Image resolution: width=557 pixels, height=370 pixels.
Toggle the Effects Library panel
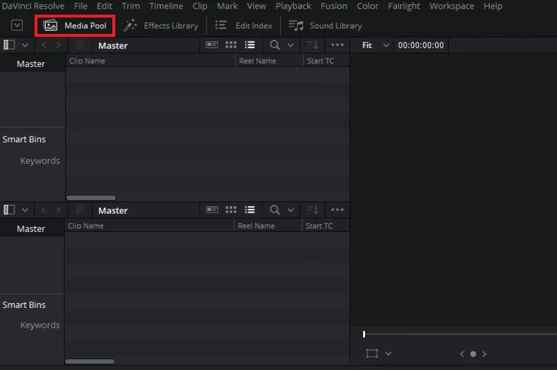(x=161, y=25)
